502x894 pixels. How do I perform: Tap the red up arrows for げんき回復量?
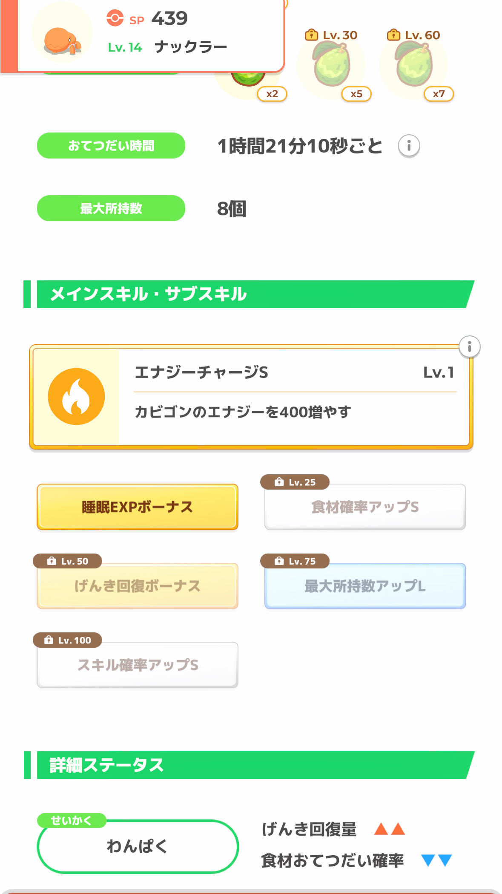coord(389,829)
